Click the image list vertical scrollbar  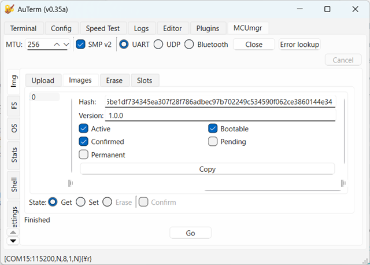[x=345, y=131]
